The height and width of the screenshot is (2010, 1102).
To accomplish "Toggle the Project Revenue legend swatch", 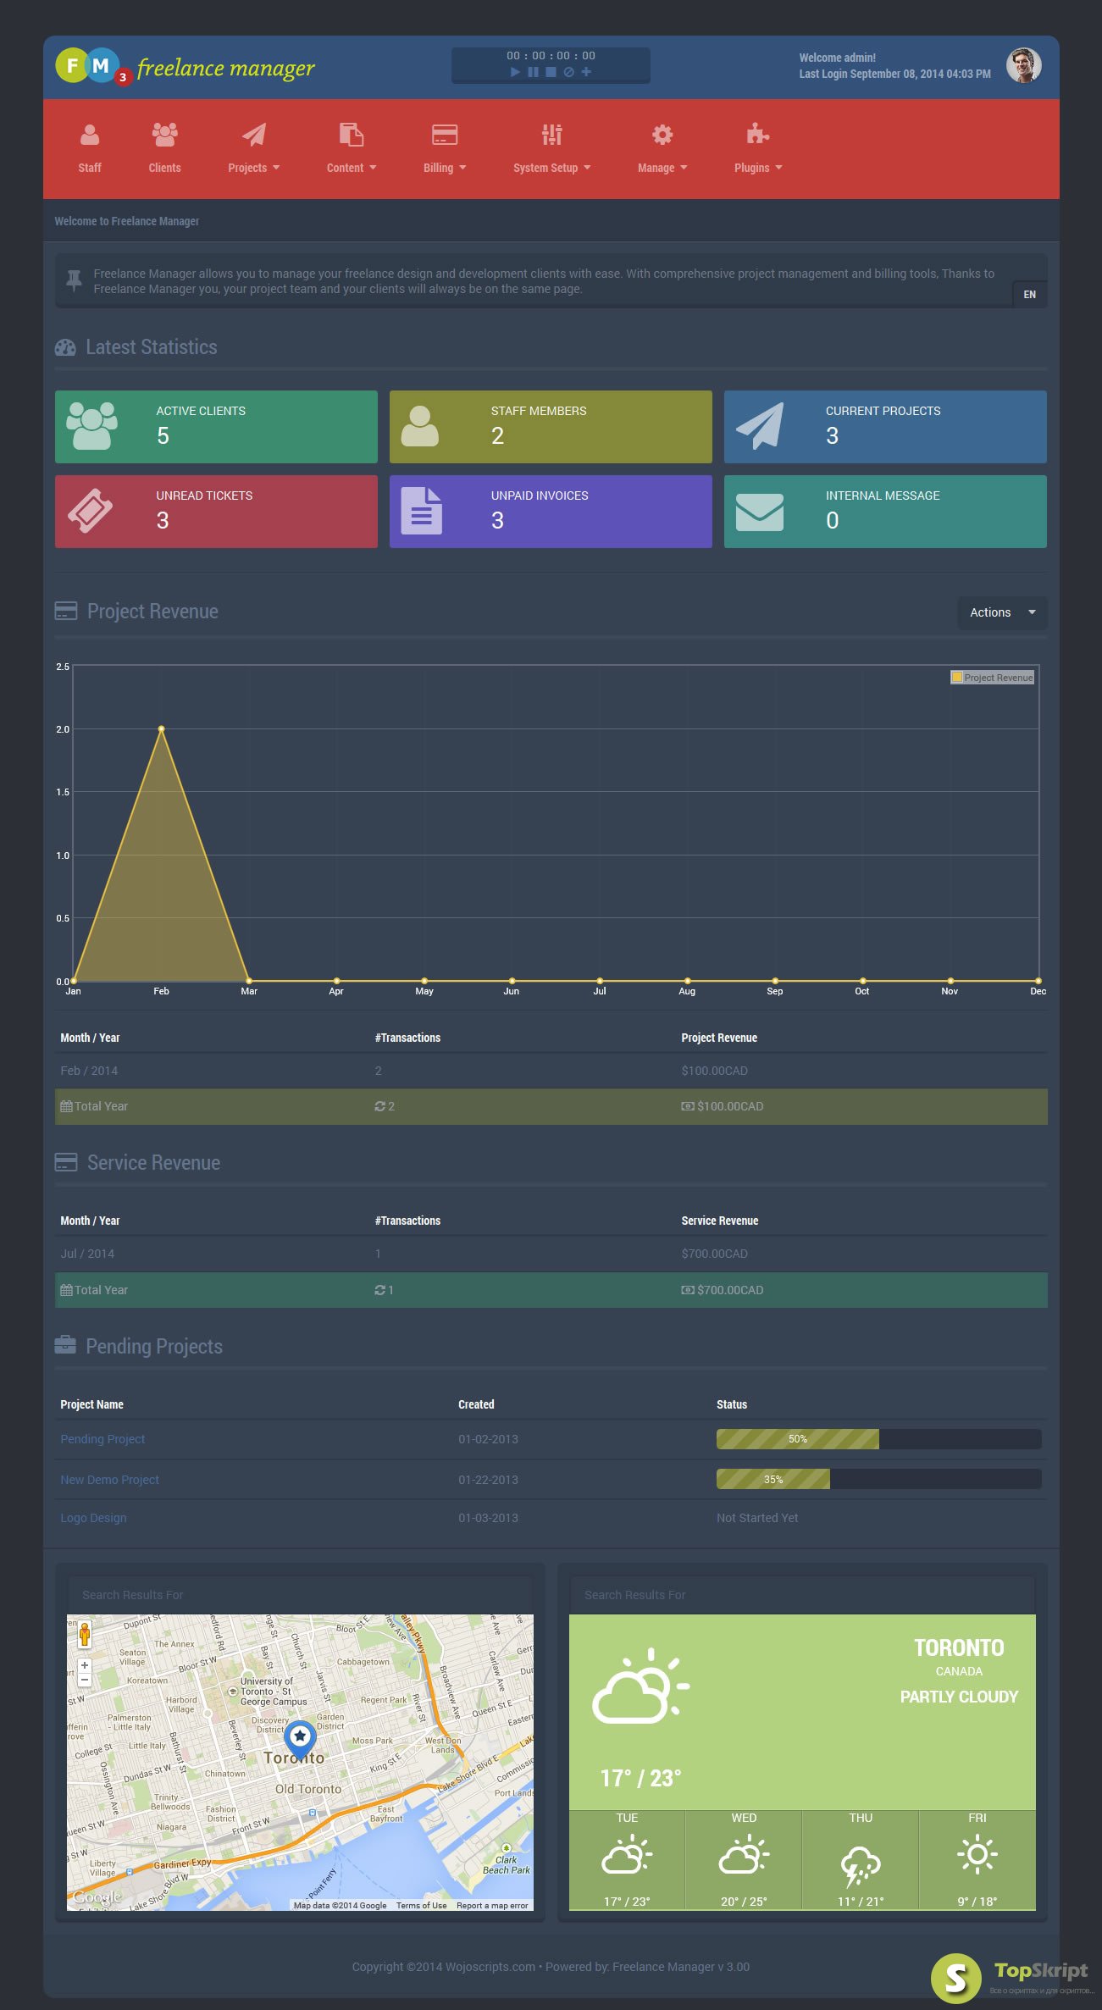I will [957, 678].
